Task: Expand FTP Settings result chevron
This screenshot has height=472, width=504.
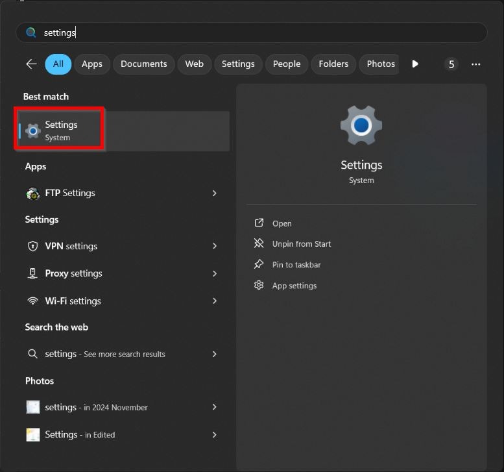Action: point(214,193)
